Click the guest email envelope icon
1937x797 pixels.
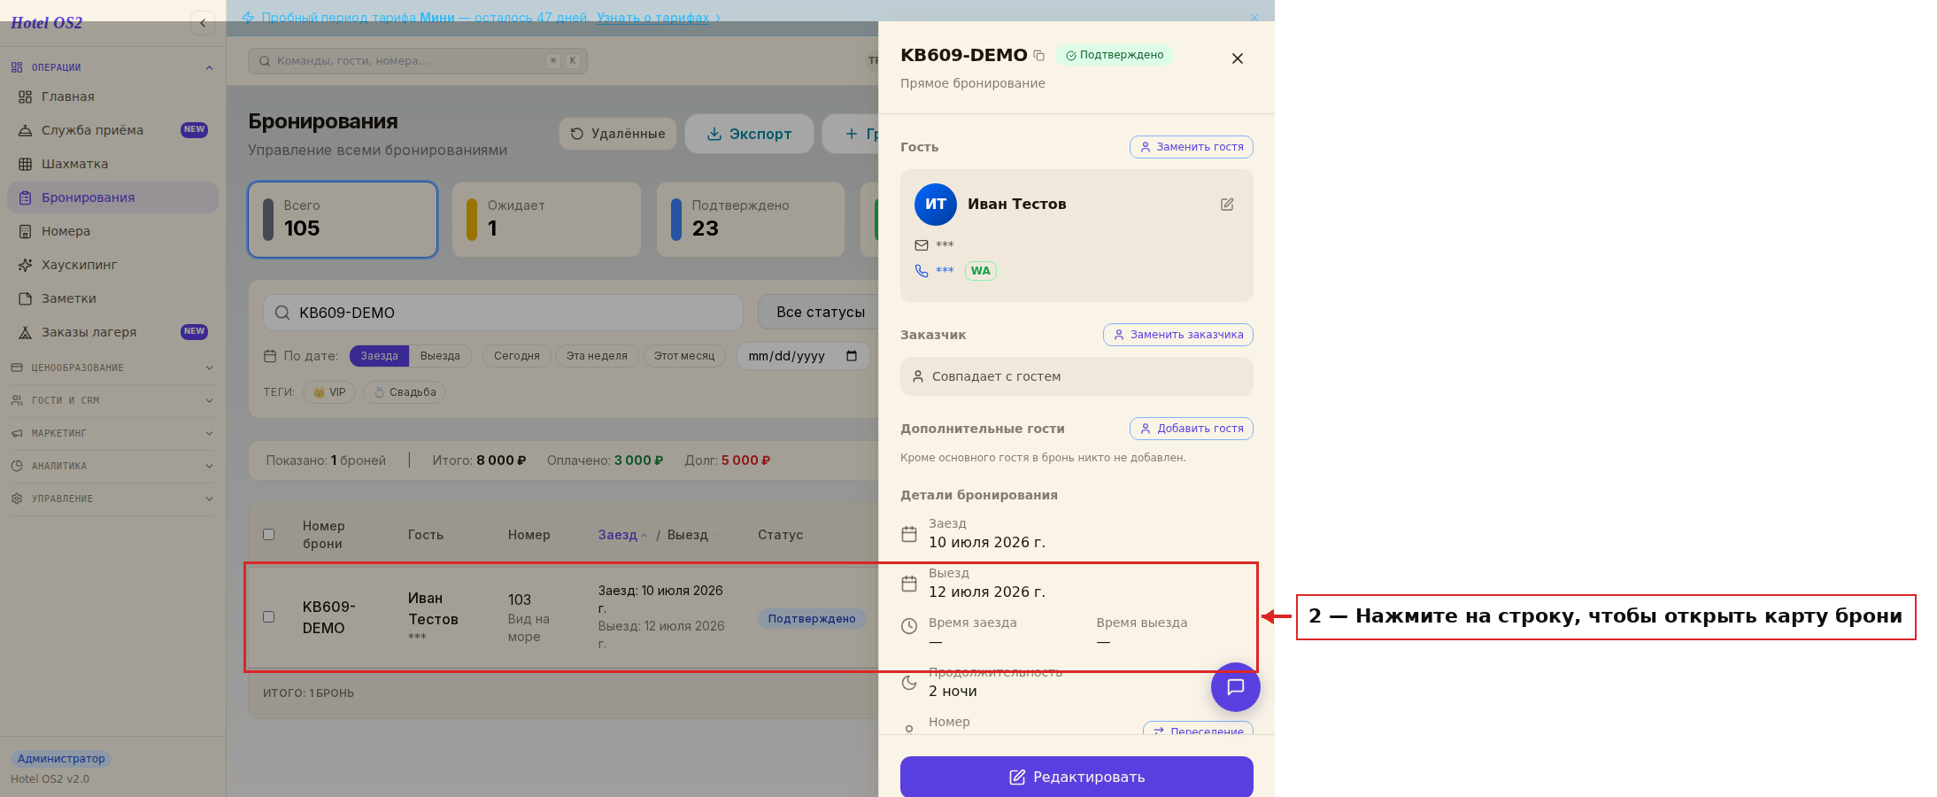click(922, 245)
